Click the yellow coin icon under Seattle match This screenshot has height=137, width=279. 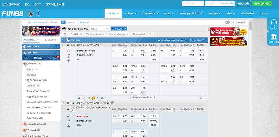(x=93, y=98)
